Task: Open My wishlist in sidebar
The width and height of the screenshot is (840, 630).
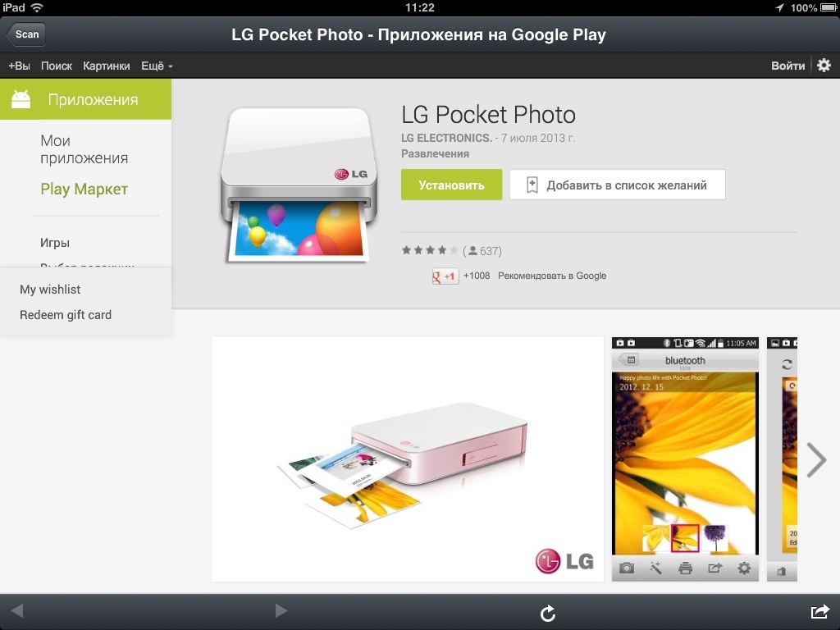Action: pyautogui.click(x=50, y=290)
